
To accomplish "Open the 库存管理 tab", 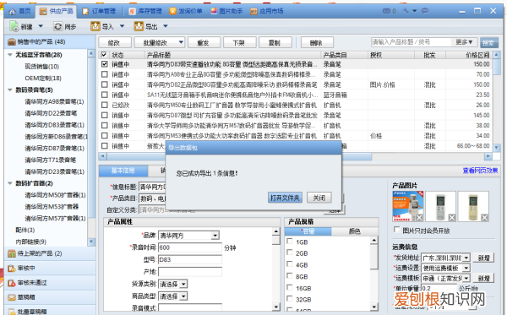I will click(145, 11).
